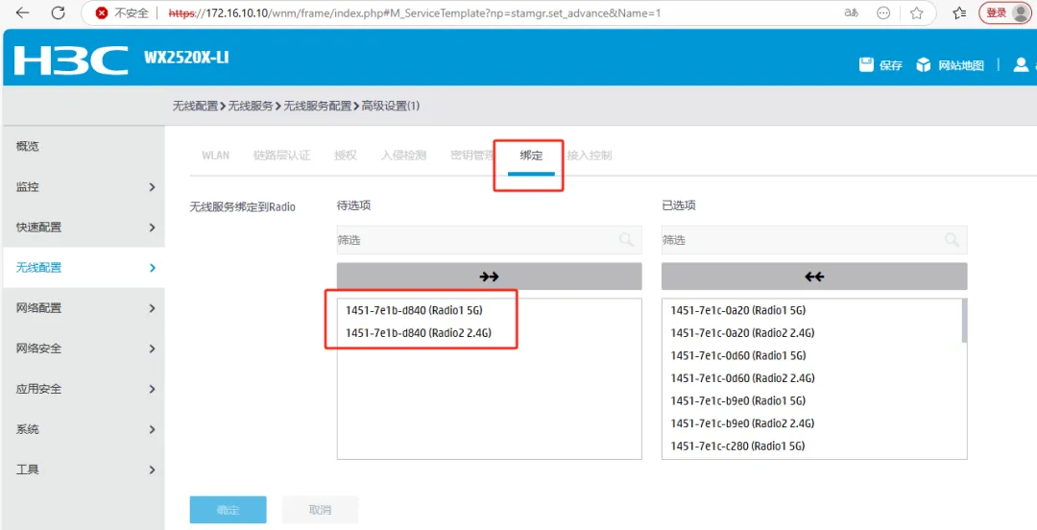Select 1451-7e1c-0d60 (Radio1 5G) entry

click(738, 355)
